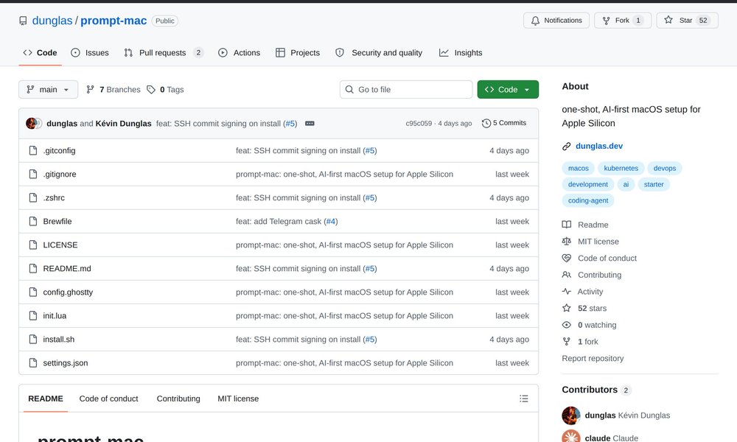Click the history clock icon for 5 Commits
This screenshot has width=737, height=442.
486,123
